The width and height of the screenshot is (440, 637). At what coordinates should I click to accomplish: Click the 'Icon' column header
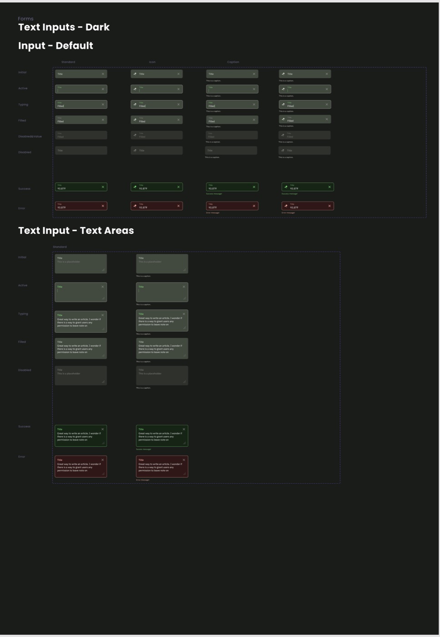coord(152,62)
